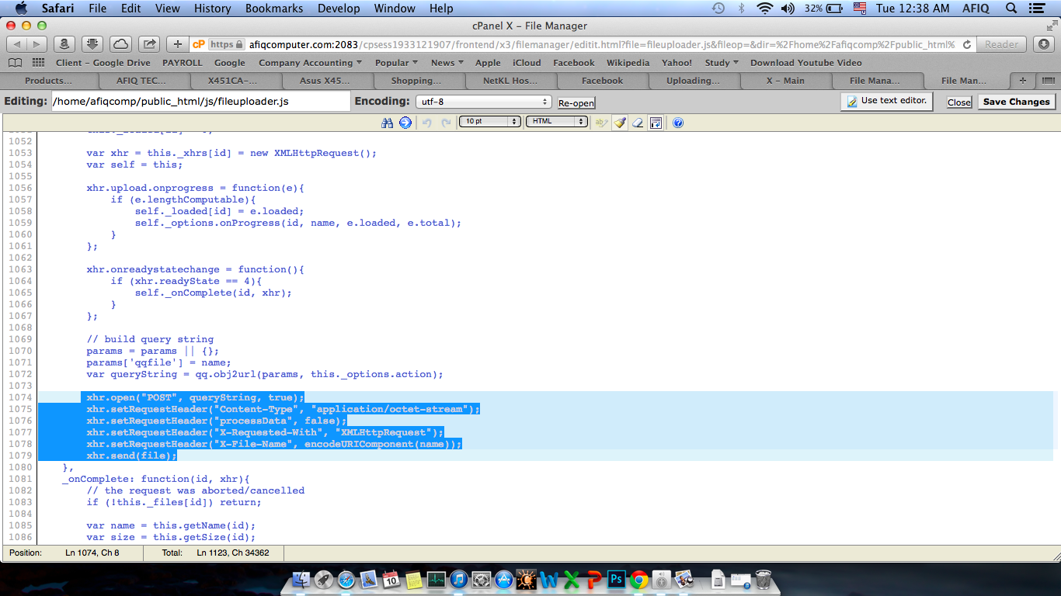Click the Undo arrow in editor toolbar
The height and width of the screenshot is (596, 1061).
(x=426, y=123)
